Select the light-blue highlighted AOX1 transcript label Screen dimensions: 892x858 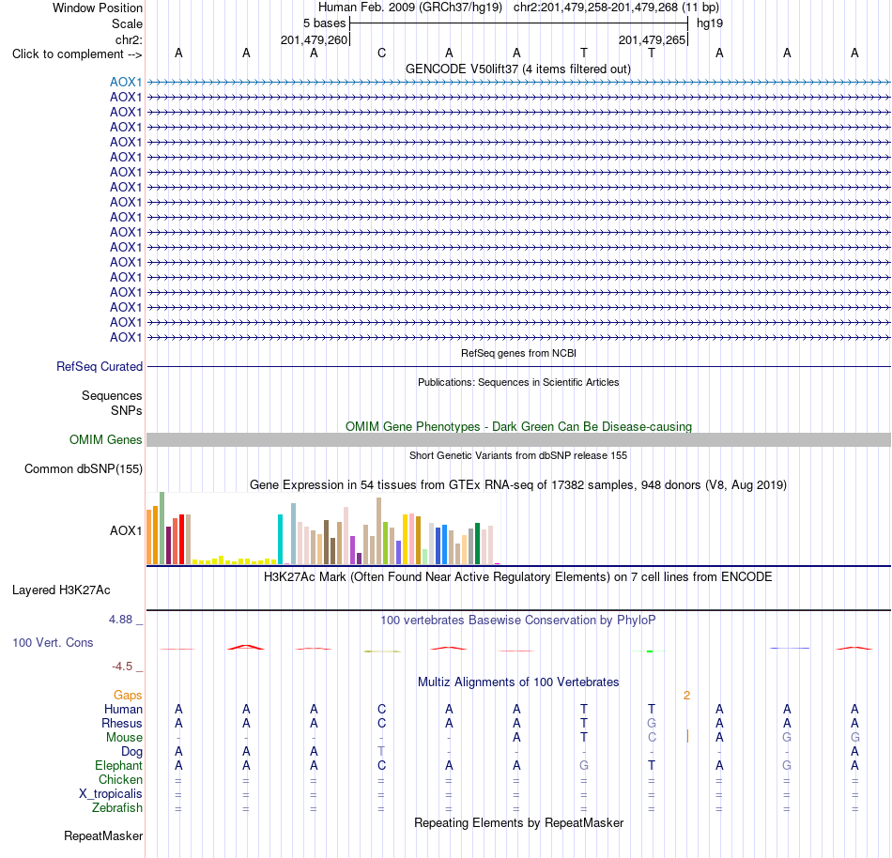point(126,83)
